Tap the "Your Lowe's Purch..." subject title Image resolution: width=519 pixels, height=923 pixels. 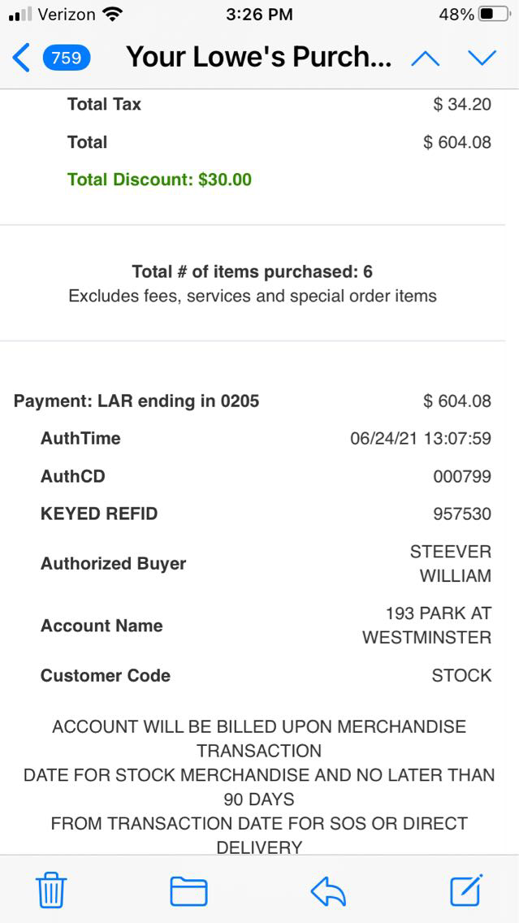[259, 58]
